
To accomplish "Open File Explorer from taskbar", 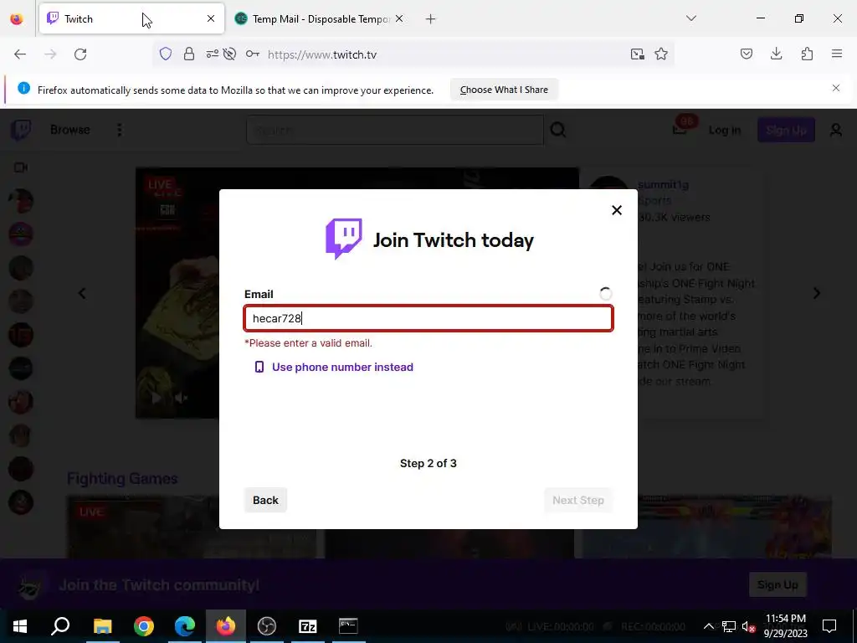I will coord(102,626).
